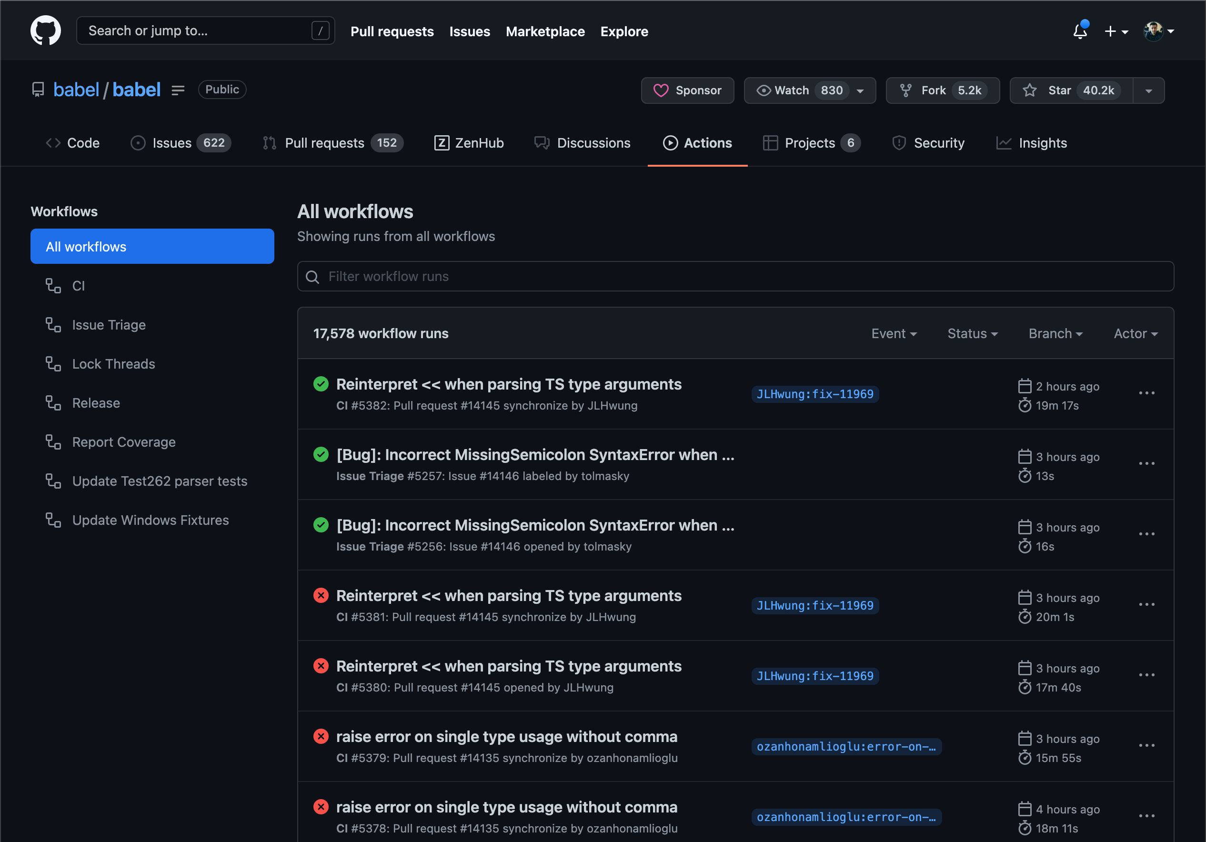Image resolution: width=1206 pixels, height=842 pixels.
Task: Open the Pull requests repository tab
Action: click(333, 143)
